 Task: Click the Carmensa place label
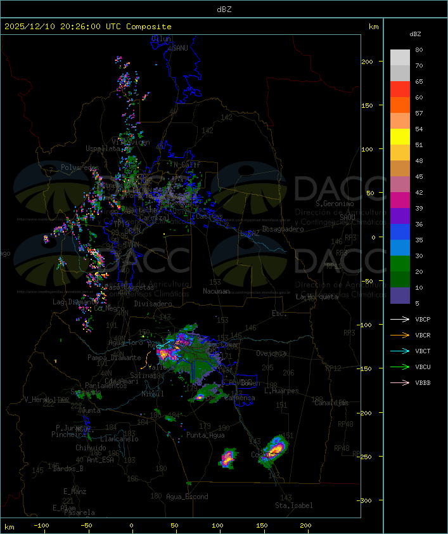point(240,398)
